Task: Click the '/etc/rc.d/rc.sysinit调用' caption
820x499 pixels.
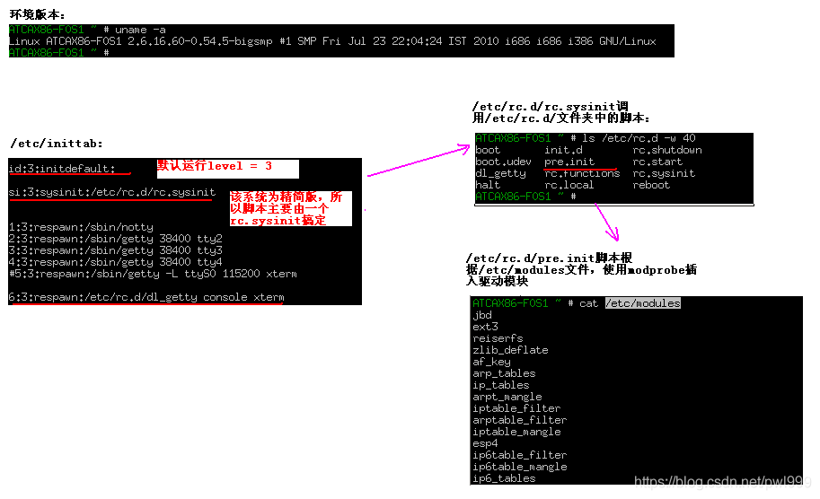Action: coord(560,112)
